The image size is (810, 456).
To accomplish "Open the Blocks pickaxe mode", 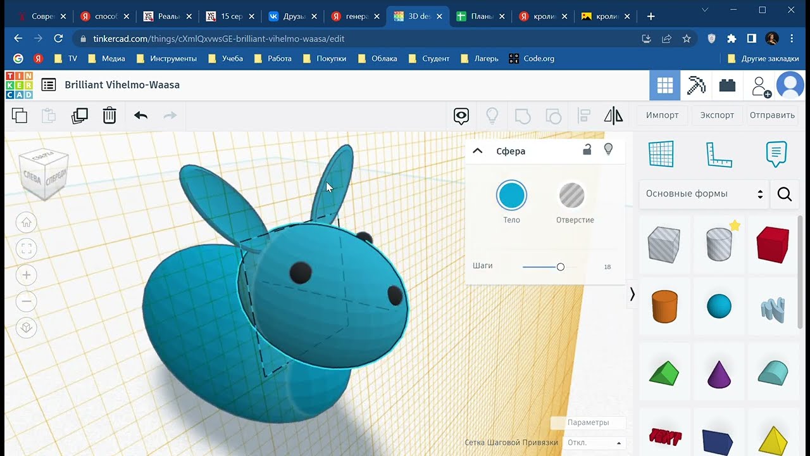I will coord(696,85).
